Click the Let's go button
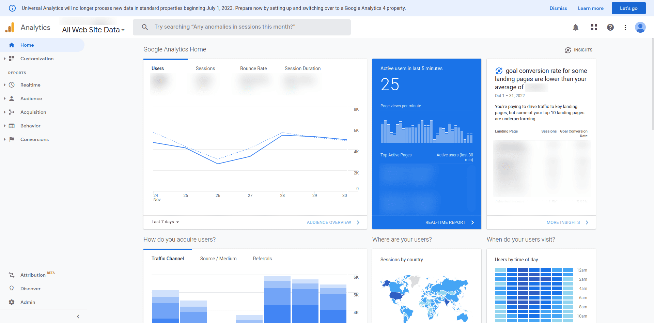Viewport: 654px width, 323px height. coord(629,8)
